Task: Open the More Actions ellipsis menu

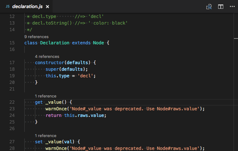Action: [231, 7]
